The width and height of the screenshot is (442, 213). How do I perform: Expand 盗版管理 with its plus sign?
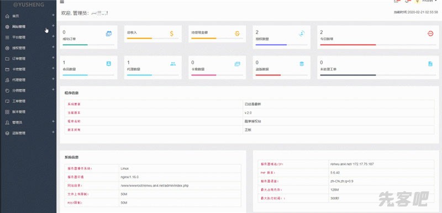pyautogui.click(x=53, y=132)
